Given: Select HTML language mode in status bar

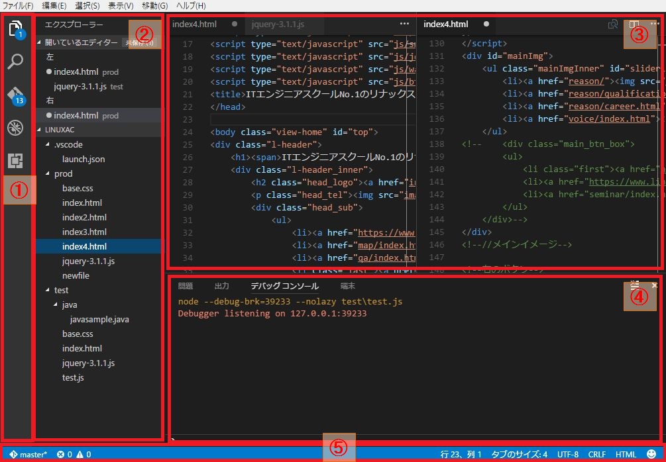Looking at the screenshot, I should click(626, 455).
